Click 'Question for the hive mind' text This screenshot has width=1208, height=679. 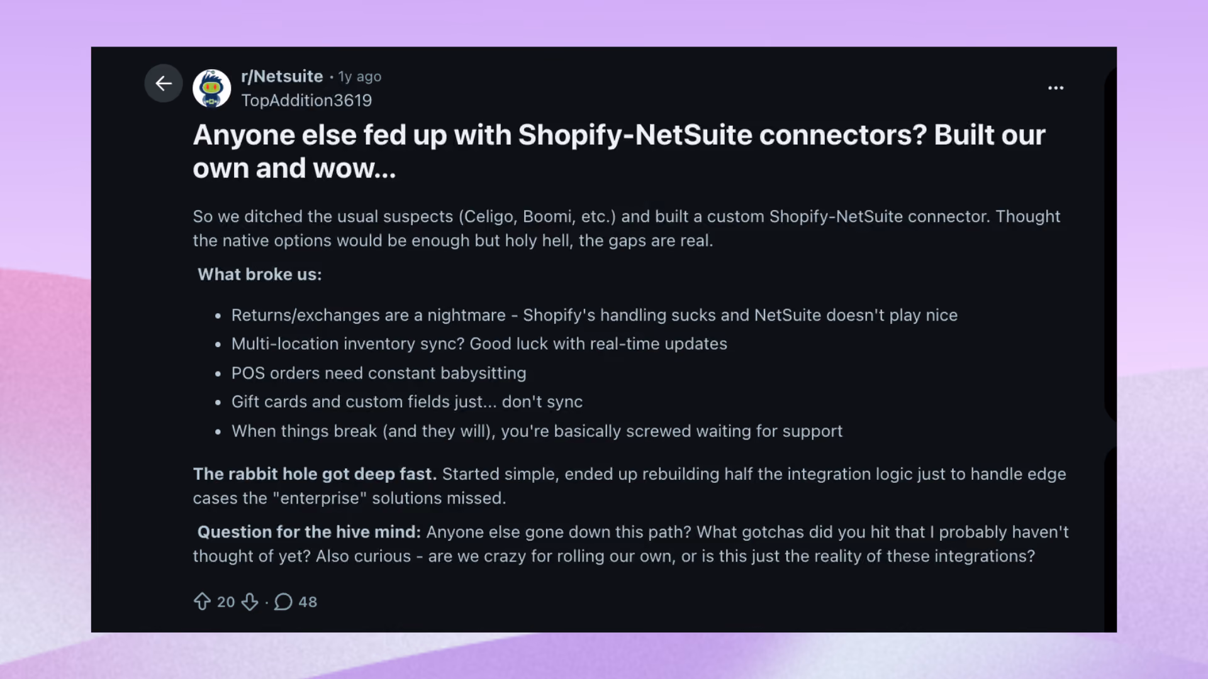pyautogui.click(x=309, y=532)
